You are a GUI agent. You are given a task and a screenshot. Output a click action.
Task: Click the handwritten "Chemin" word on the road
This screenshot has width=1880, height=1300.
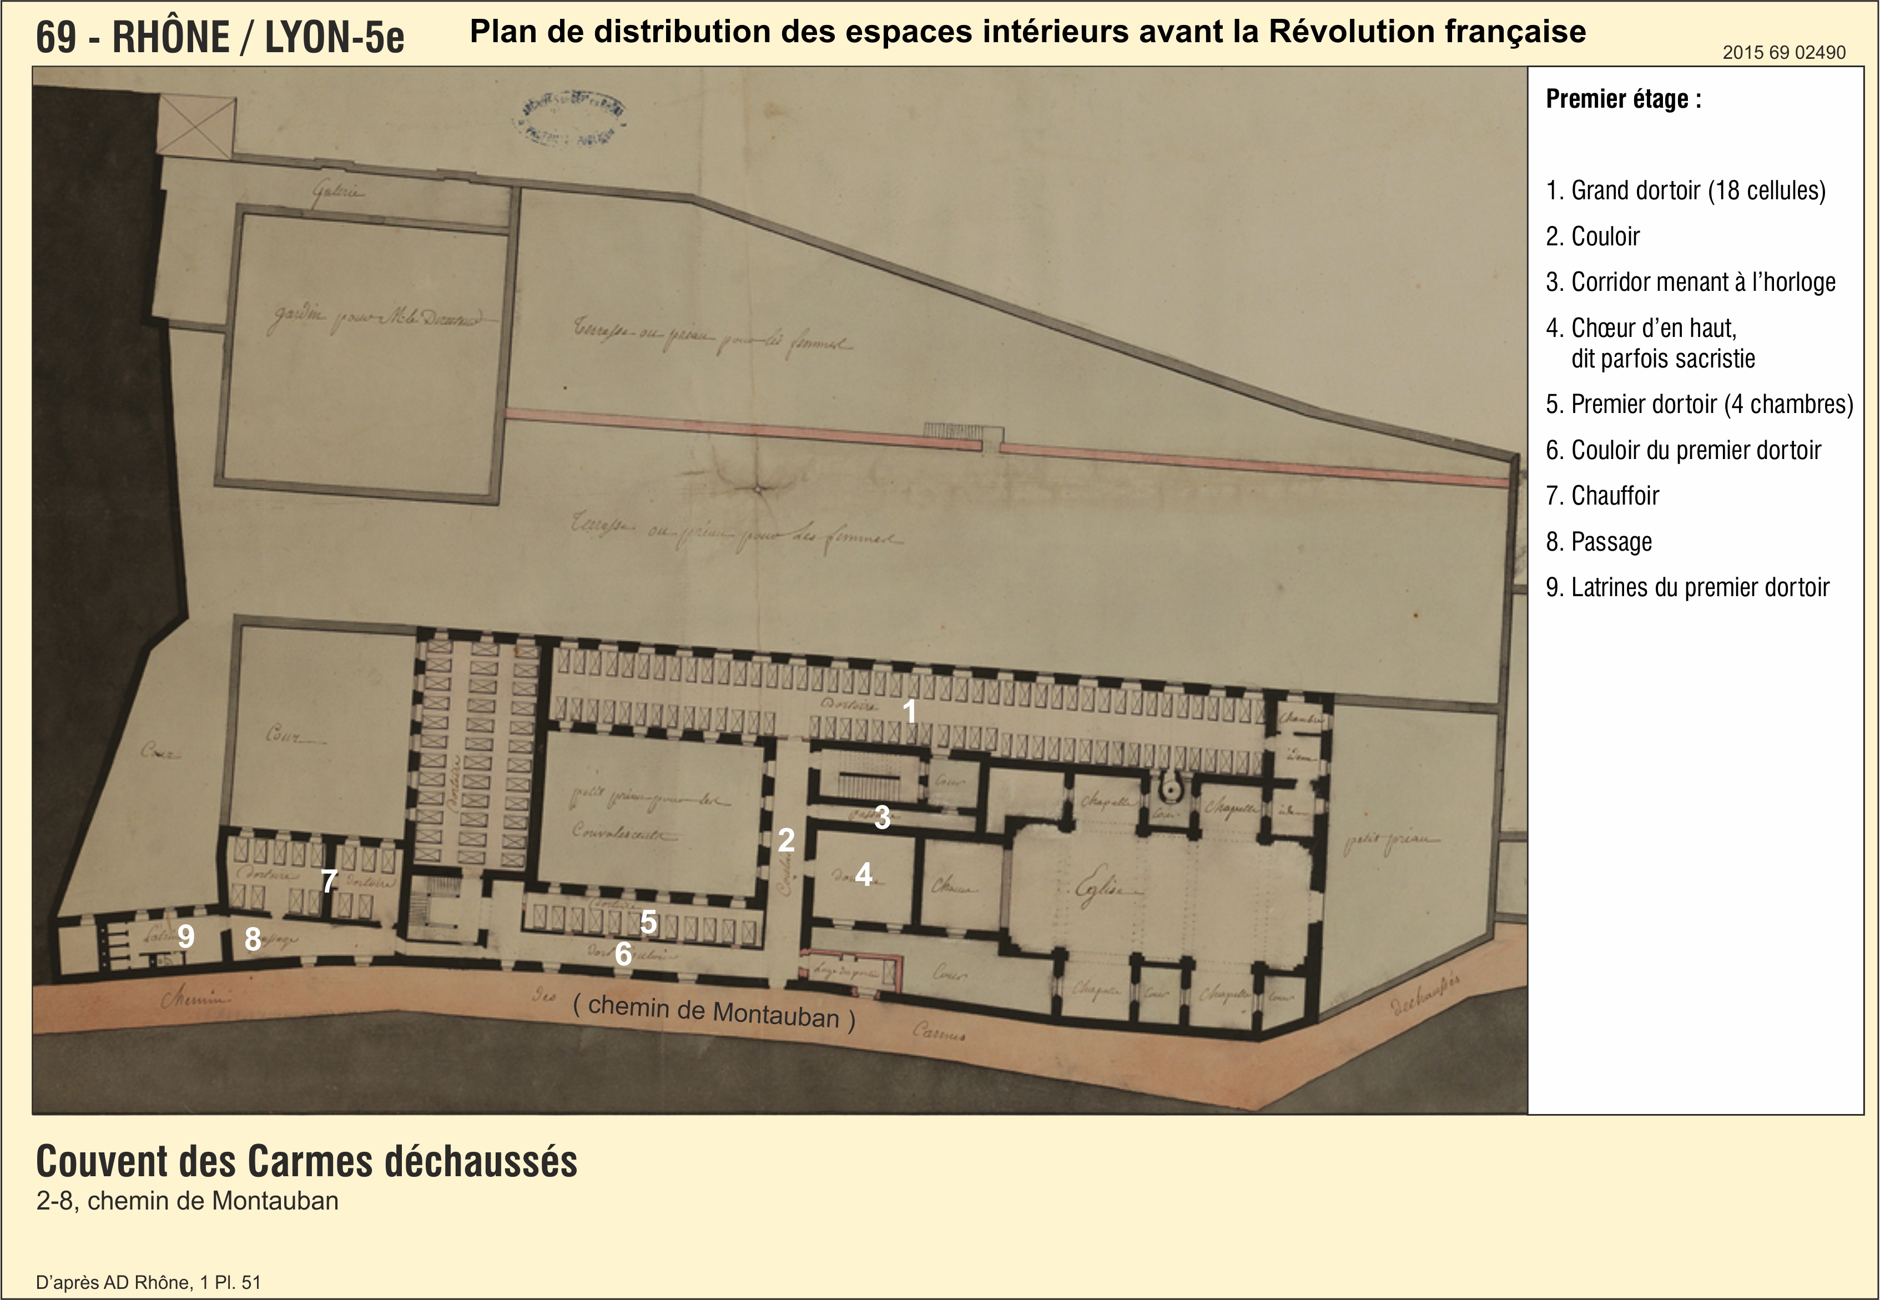coord(196,997)
